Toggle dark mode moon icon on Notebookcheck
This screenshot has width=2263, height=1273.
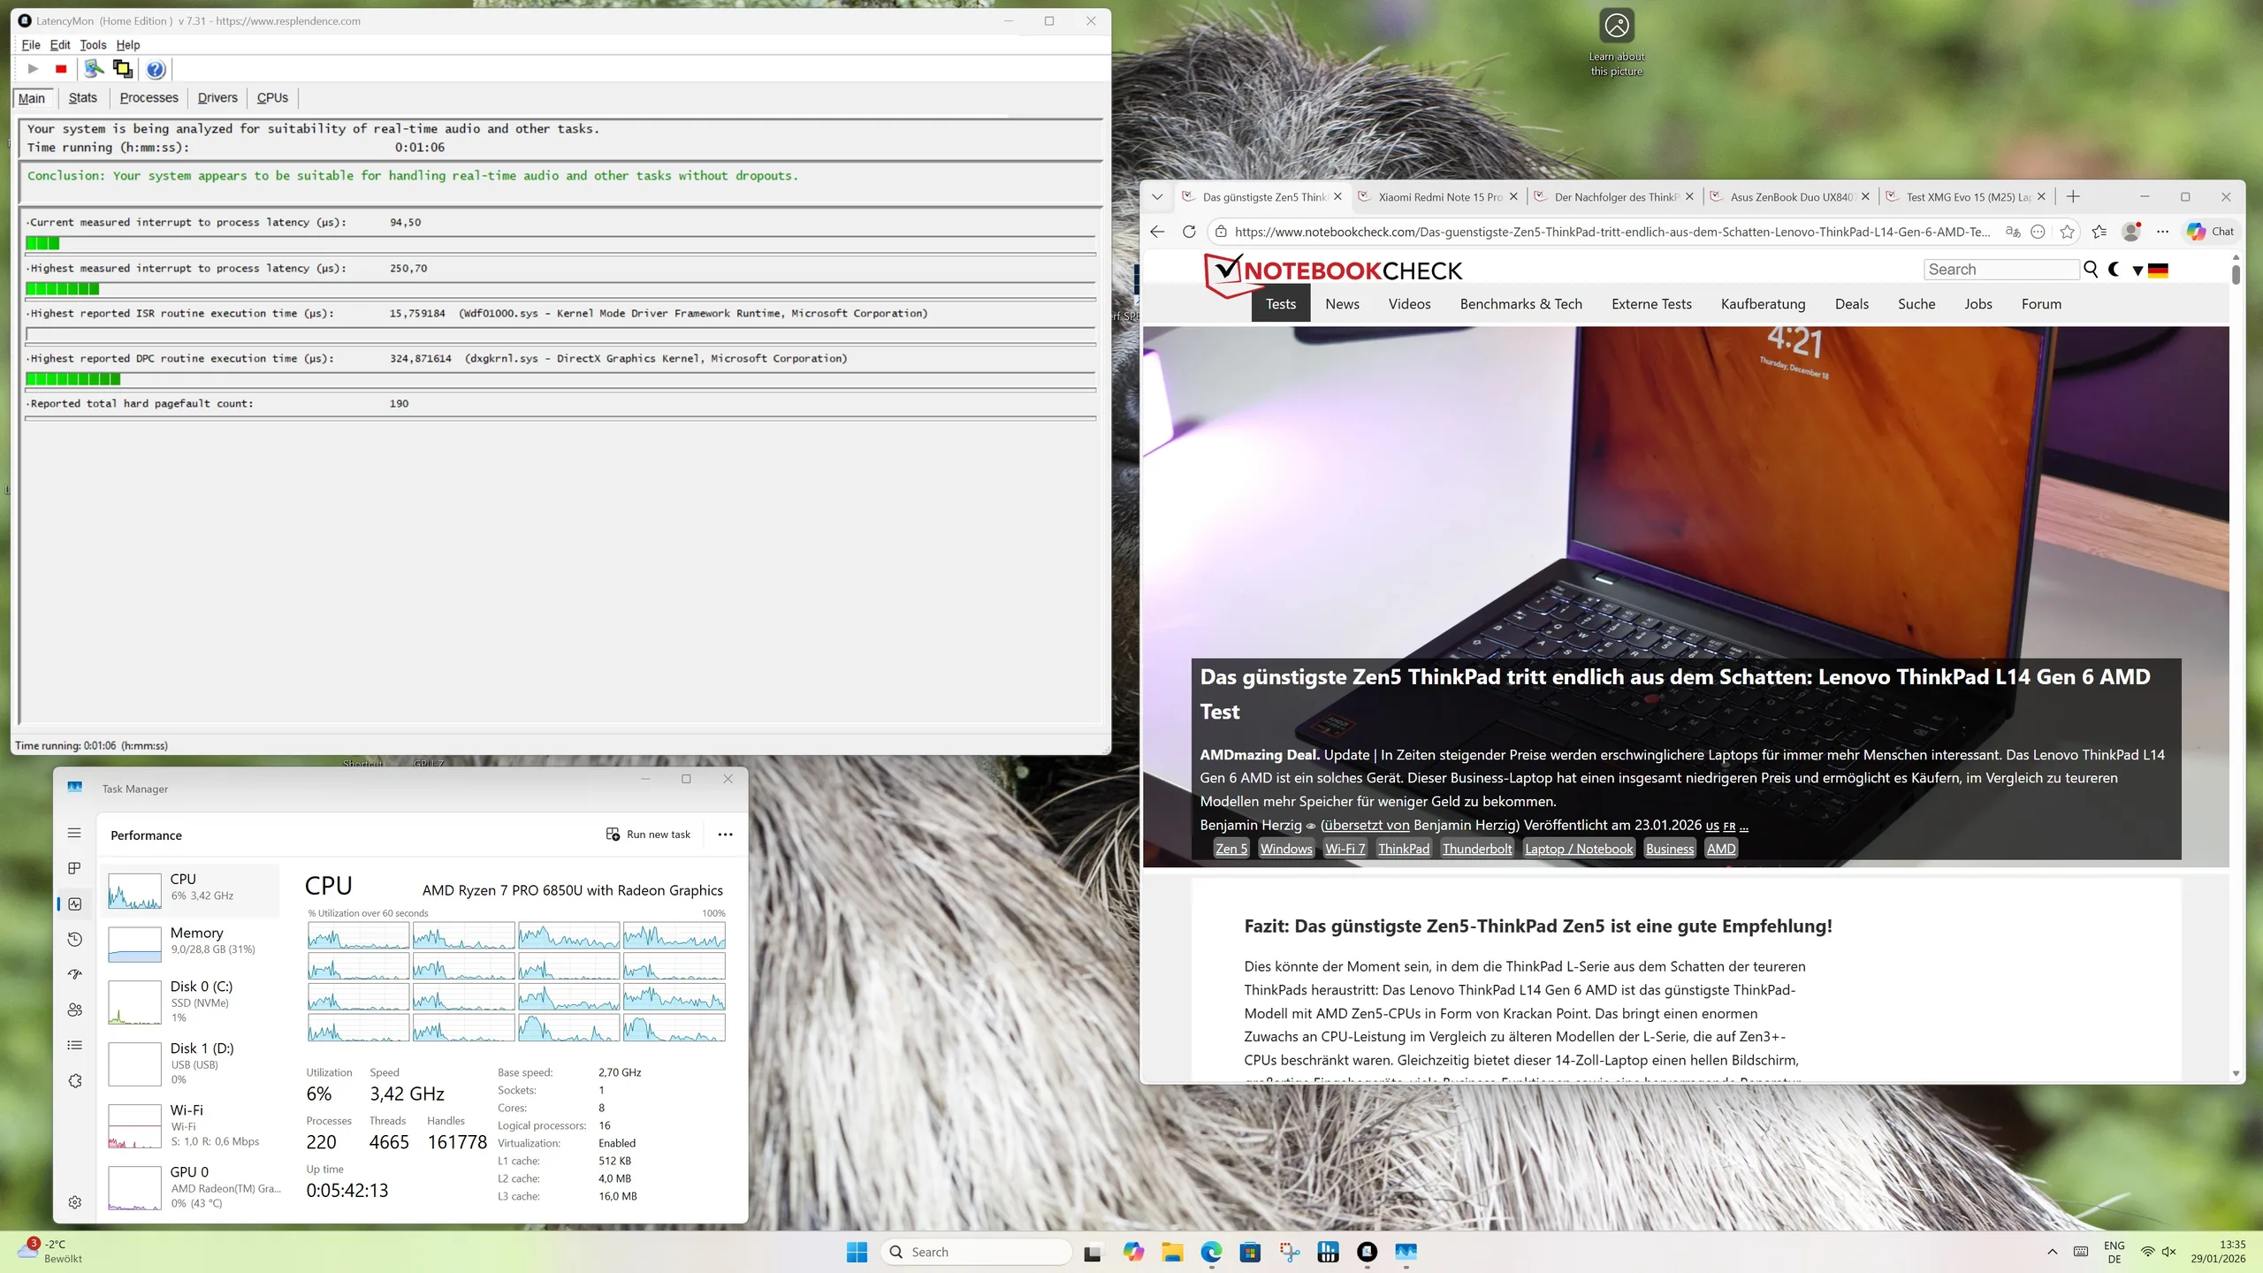(x=2114, y=270)
